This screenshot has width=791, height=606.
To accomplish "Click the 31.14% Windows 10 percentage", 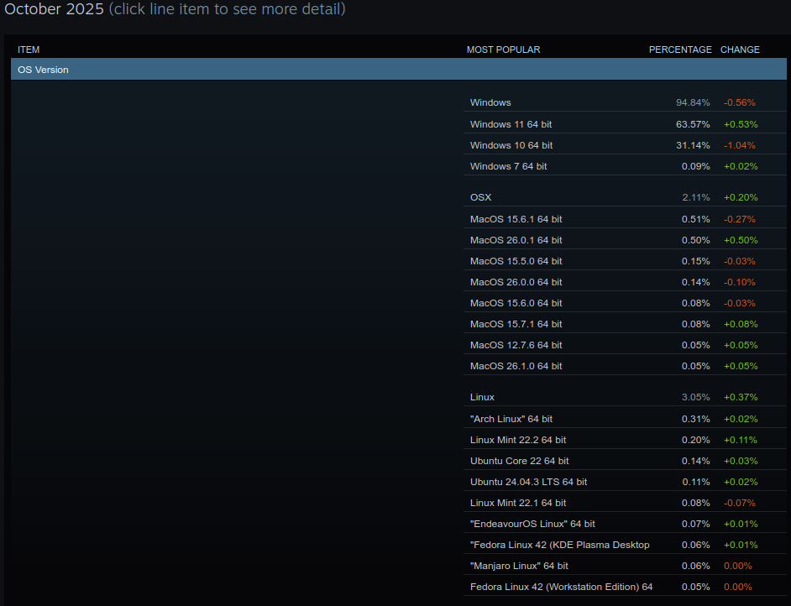I will (x=693, y=145).
